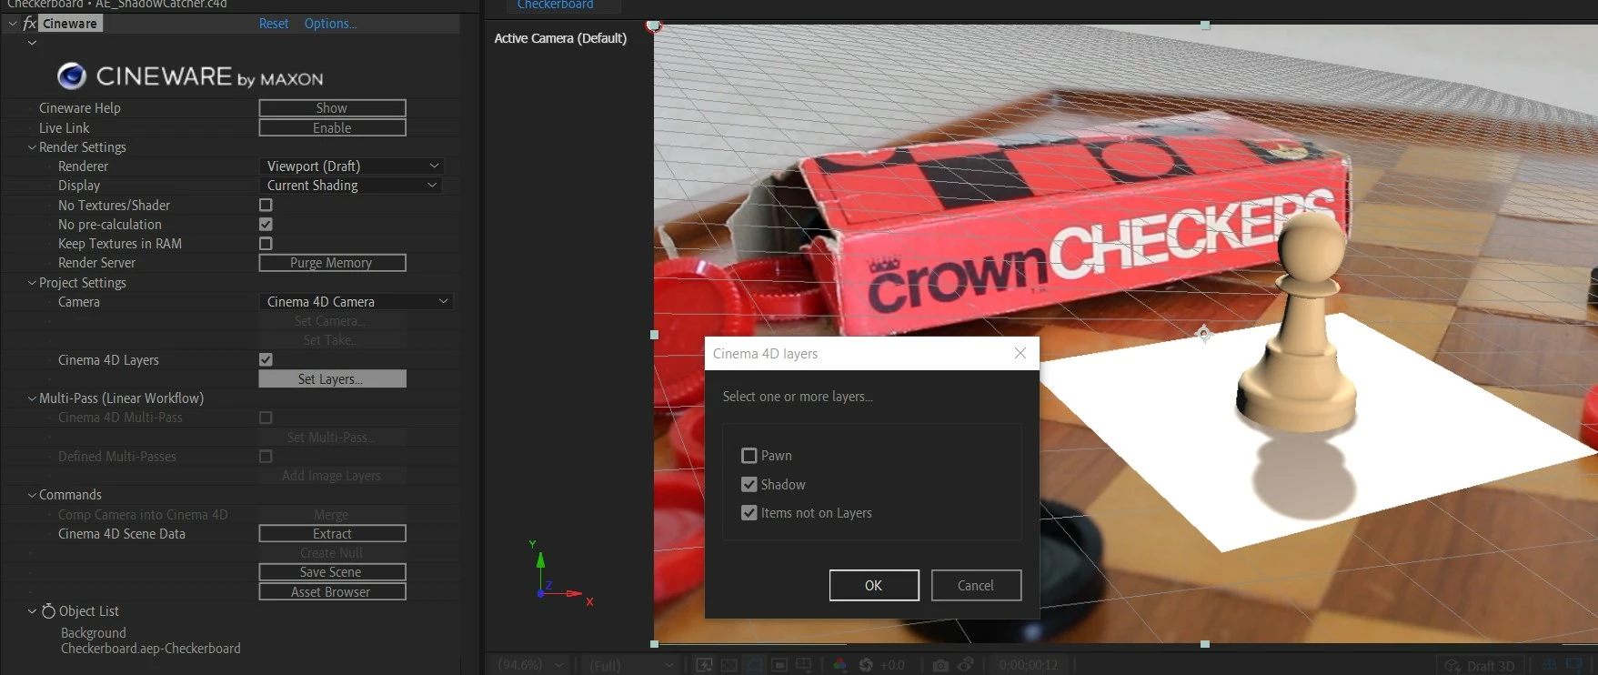Uncheck the Shadow layer checkbox

749,485
